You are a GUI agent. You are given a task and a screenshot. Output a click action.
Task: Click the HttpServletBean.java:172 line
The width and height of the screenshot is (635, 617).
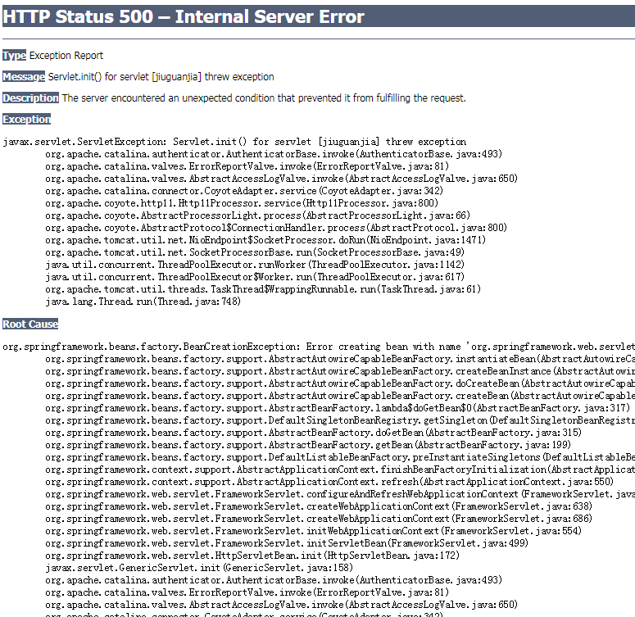tap(252, 556)
